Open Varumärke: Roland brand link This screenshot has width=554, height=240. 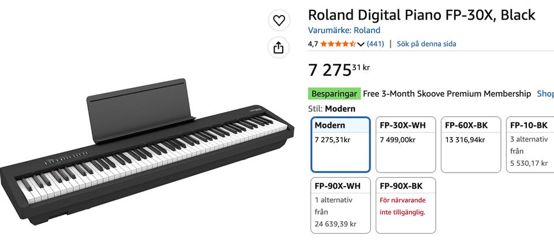pyautogui.click(x=344, y=31)
